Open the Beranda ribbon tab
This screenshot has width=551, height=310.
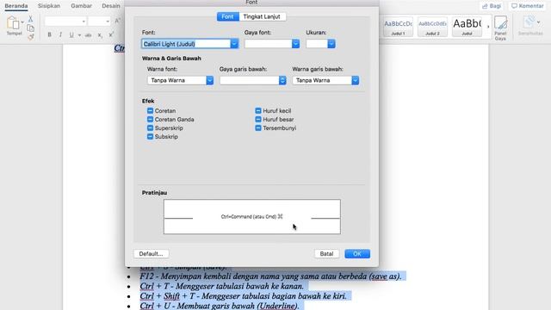[x=16, y=6]
